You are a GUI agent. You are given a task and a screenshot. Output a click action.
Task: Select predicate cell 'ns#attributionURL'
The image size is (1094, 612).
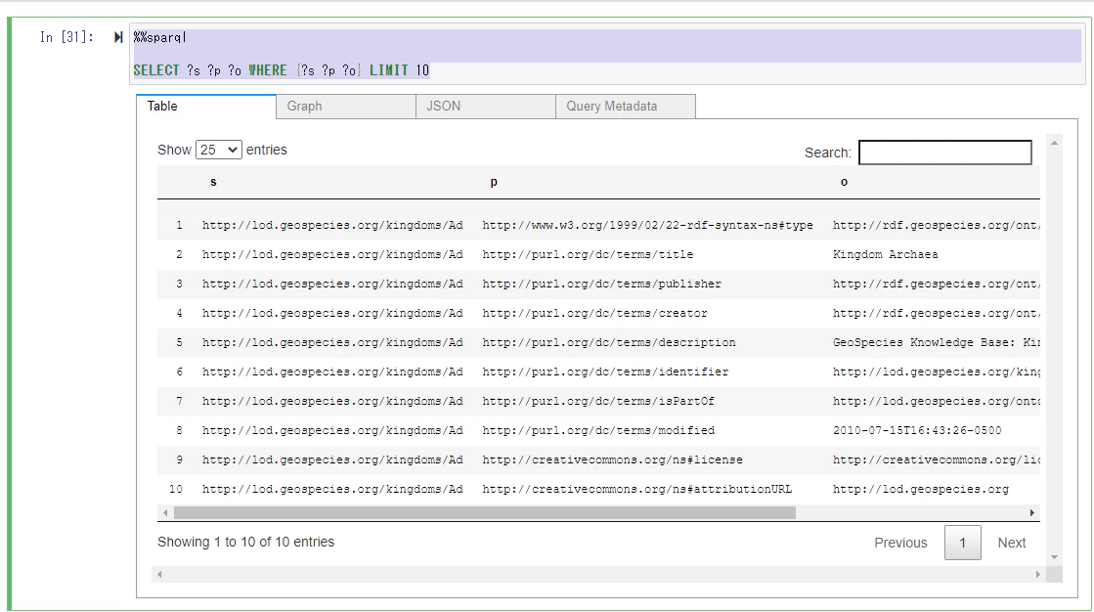[637, 489]
